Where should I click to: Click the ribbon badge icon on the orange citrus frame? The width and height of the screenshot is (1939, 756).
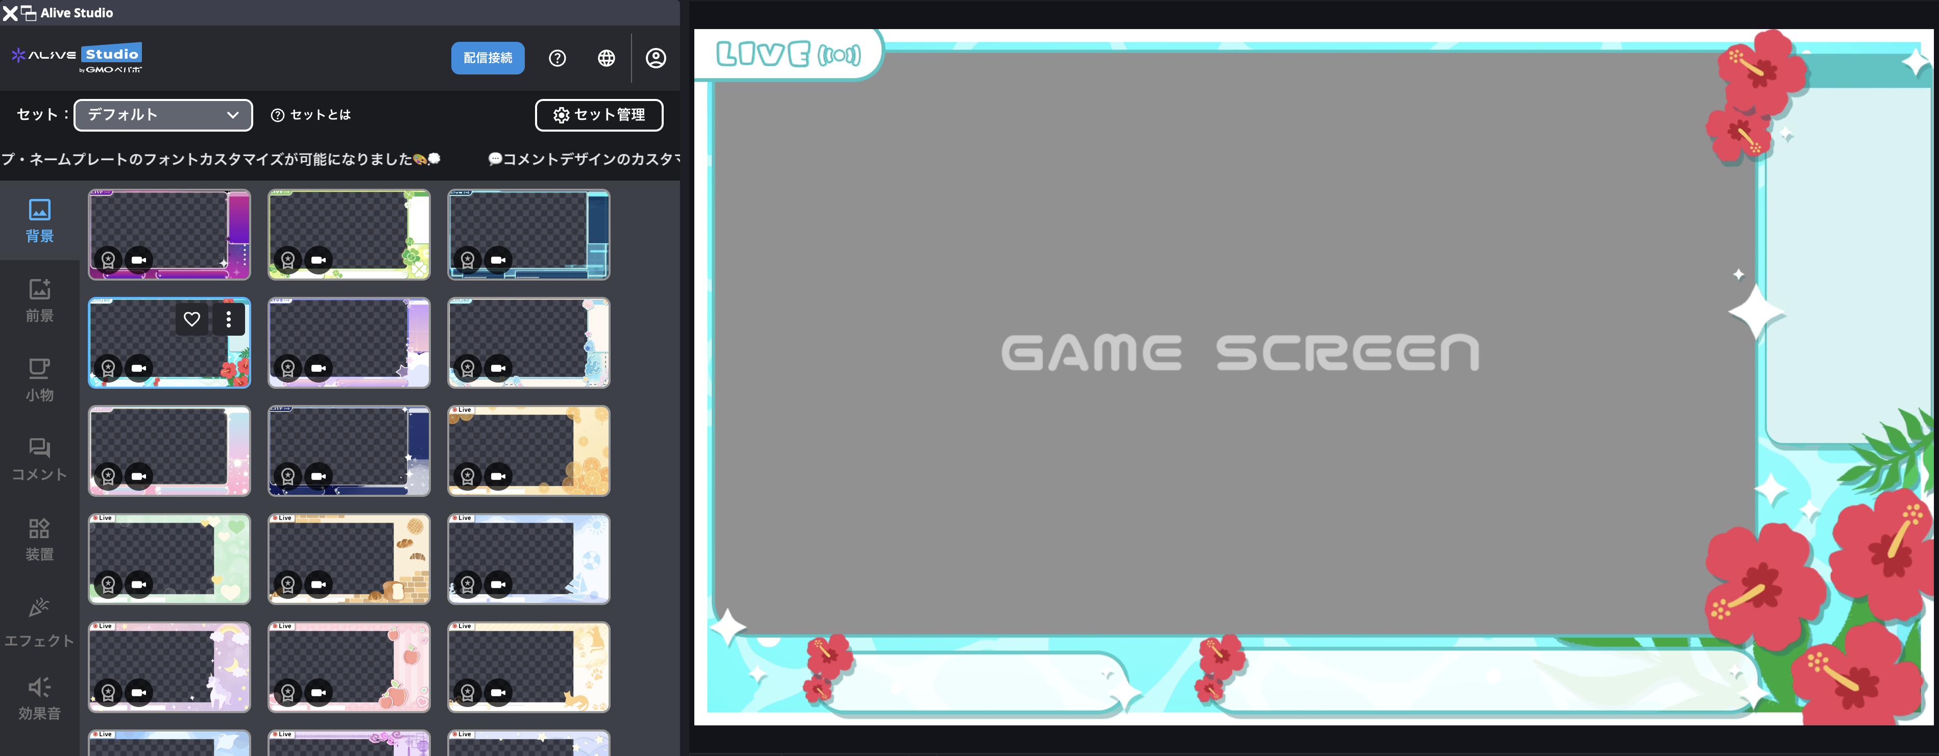click(468, 476)
